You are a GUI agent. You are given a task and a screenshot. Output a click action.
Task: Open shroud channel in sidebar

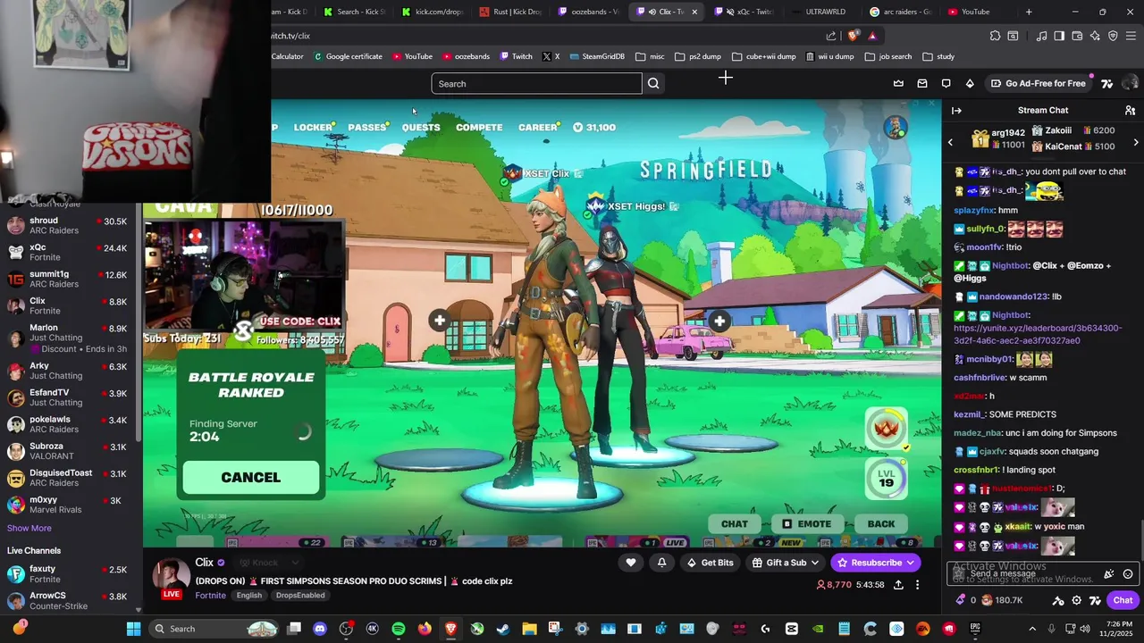[67, 225]
